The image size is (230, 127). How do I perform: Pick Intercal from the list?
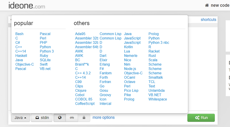105,104
